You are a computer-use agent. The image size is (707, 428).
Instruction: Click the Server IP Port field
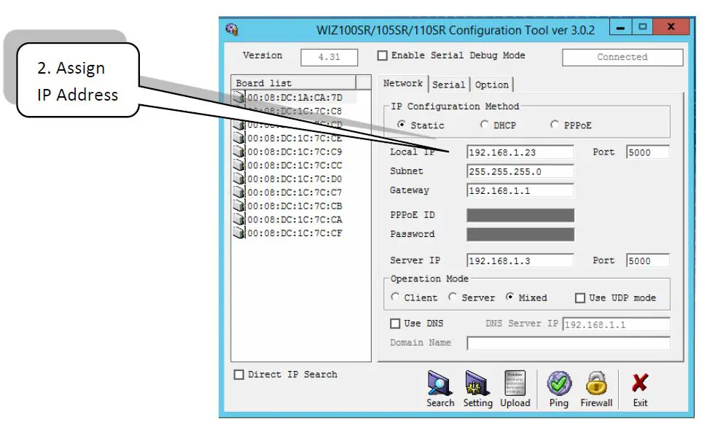648,261
